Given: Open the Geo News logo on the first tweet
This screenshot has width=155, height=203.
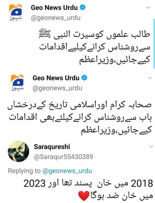Looking at the screenshot, I should [15, 12].
